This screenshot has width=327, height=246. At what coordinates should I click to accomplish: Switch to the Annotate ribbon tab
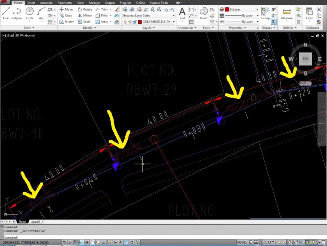pyautogui.click(x=46, y=3)
